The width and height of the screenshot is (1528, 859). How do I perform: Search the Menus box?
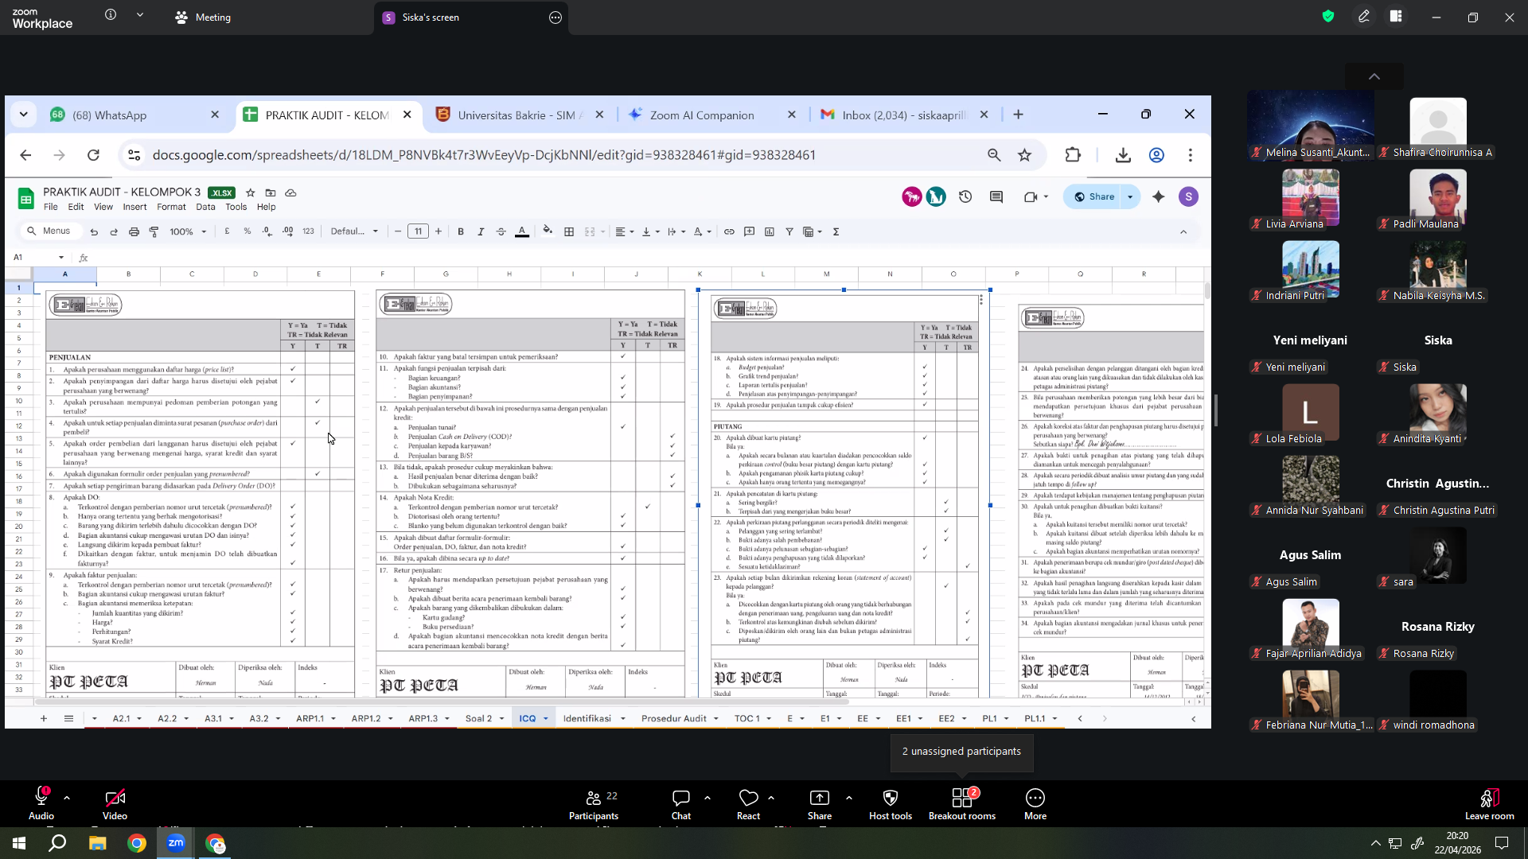pyautogui.click(x=49, y=231)
